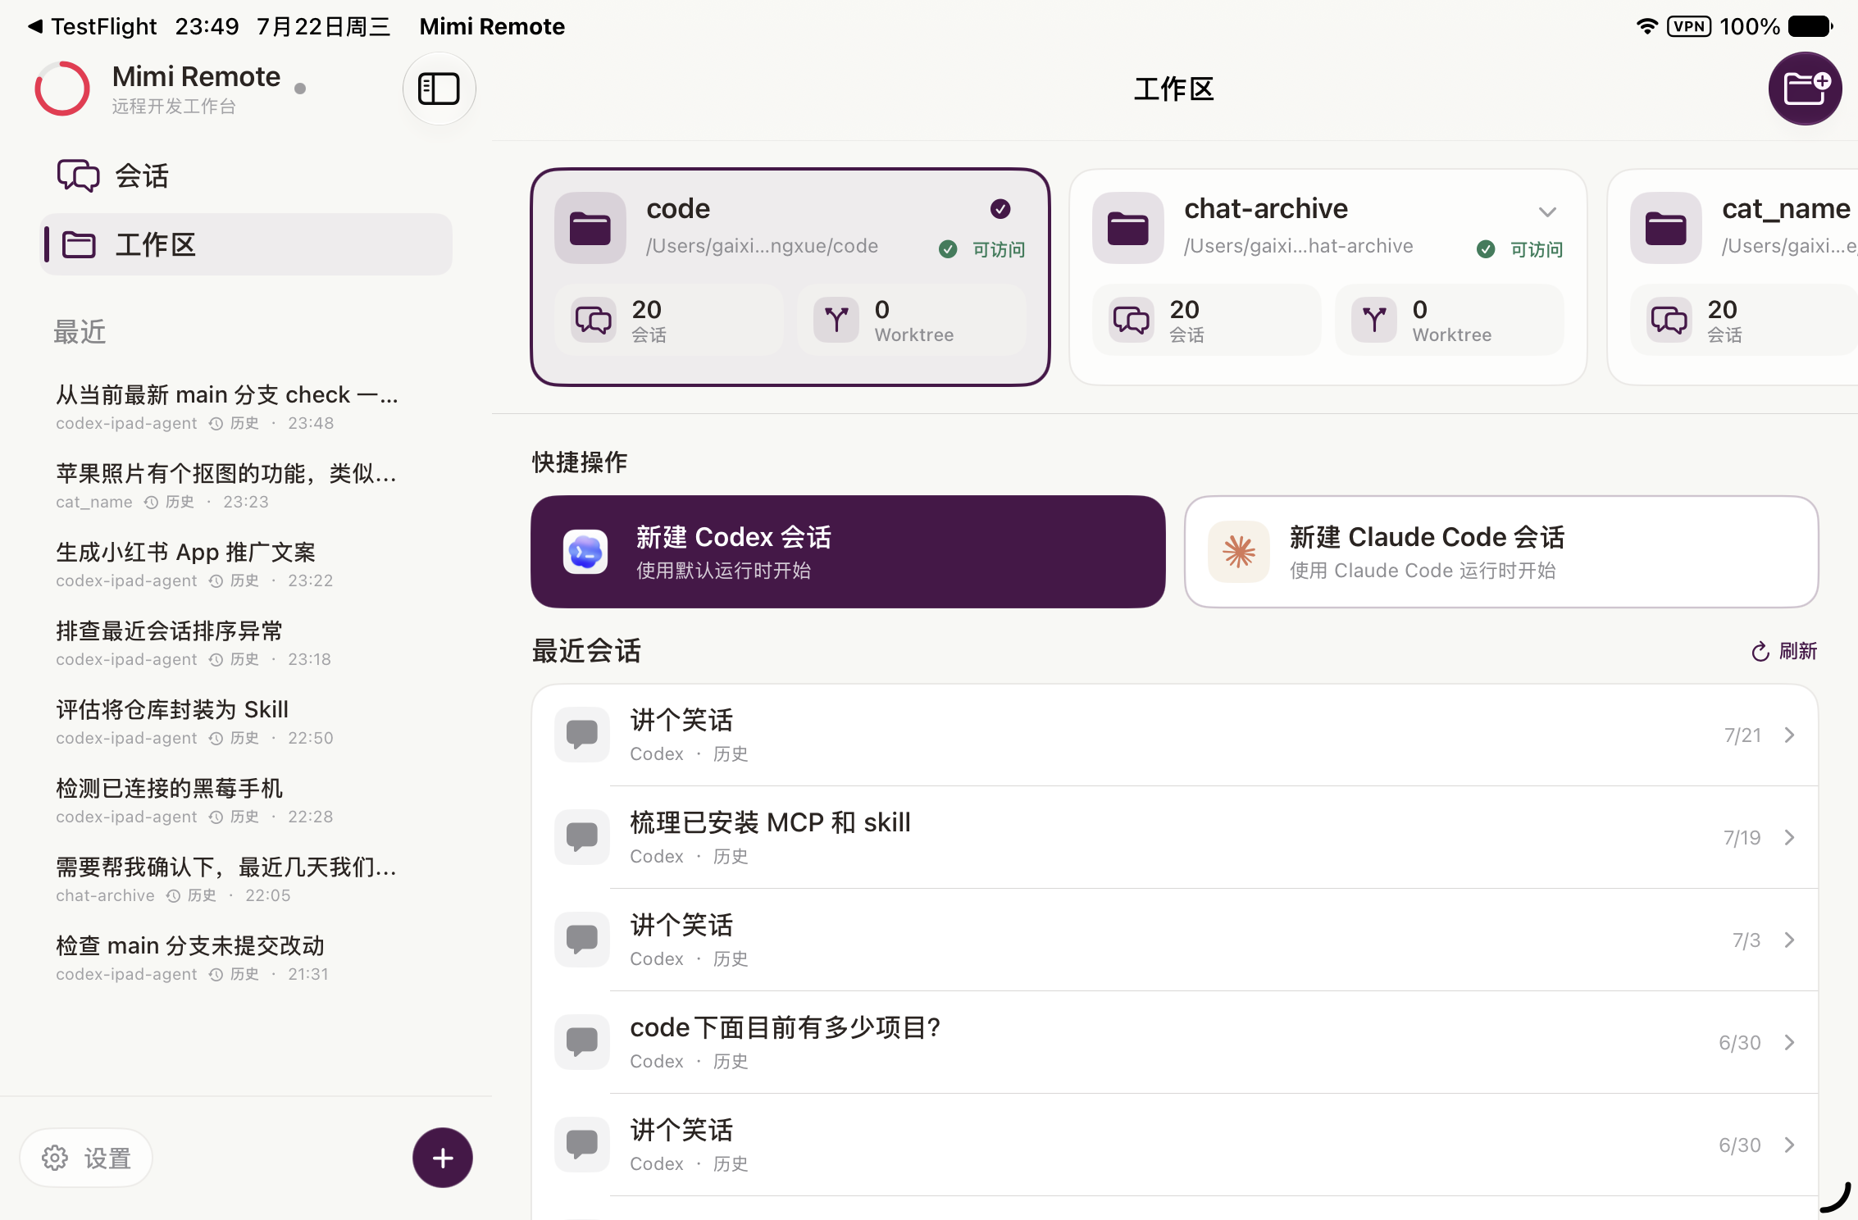Click the folder icon beside 工作区
Image resolution: width=1858 pixels, height=1220 pixels.
click(x=80, y=244)
